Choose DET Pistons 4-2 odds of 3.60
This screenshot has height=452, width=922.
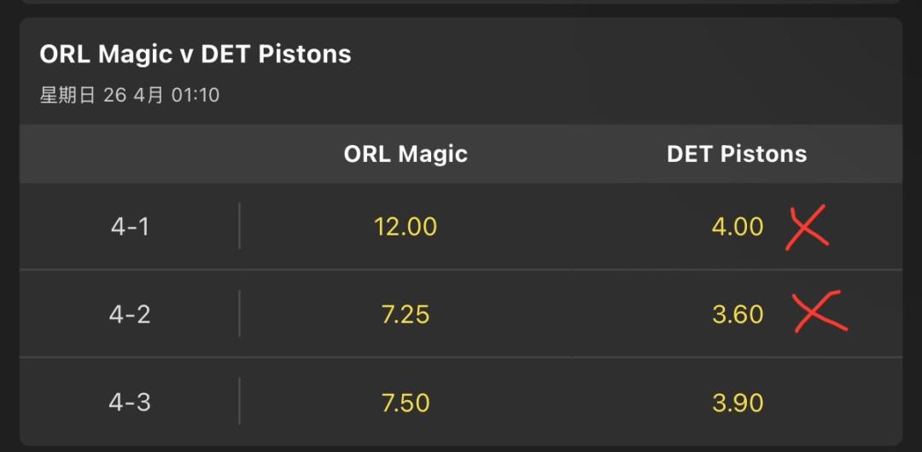point(738,315)
